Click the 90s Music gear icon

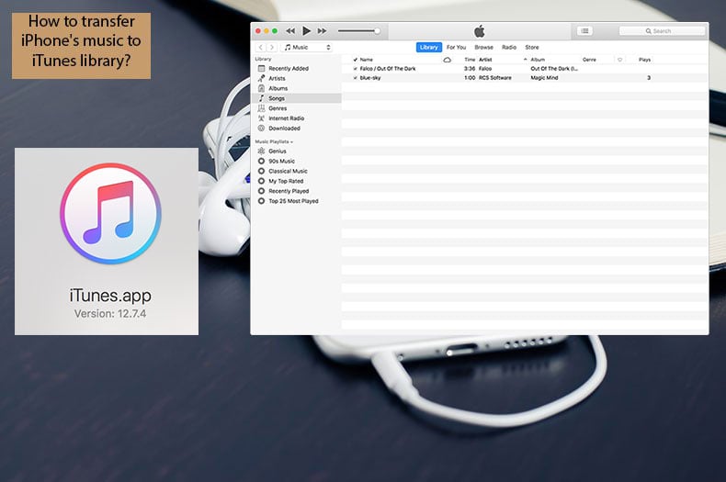261,161
